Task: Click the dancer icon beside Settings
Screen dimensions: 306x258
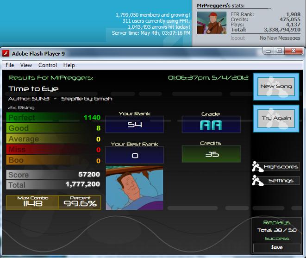Action: [x=257, y=180]
